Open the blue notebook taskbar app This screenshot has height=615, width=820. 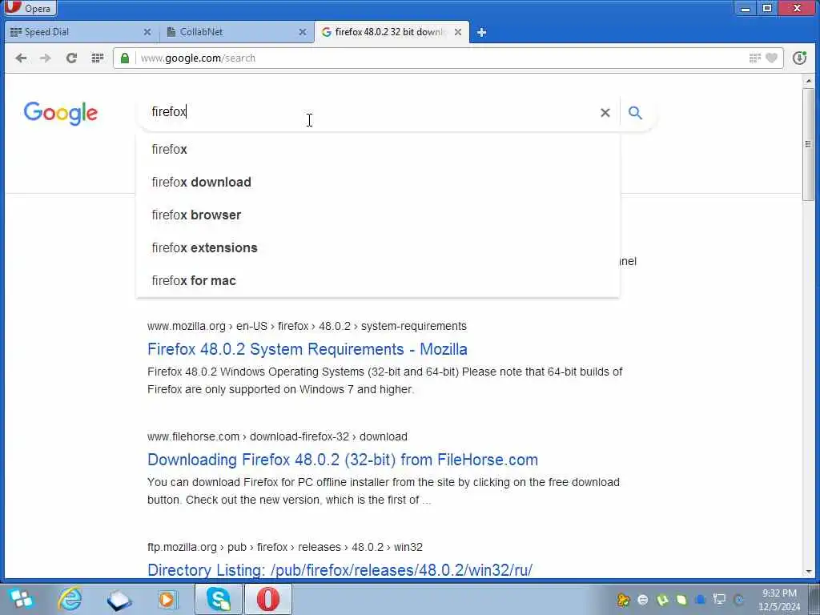tap(119, 599)
